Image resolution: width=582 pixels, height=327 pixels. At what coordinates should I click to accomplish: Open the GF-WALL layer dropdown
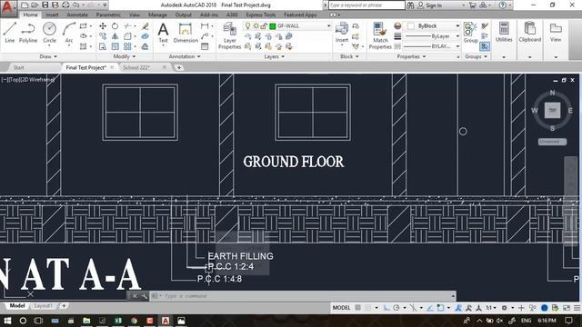[x=328, y=26]
